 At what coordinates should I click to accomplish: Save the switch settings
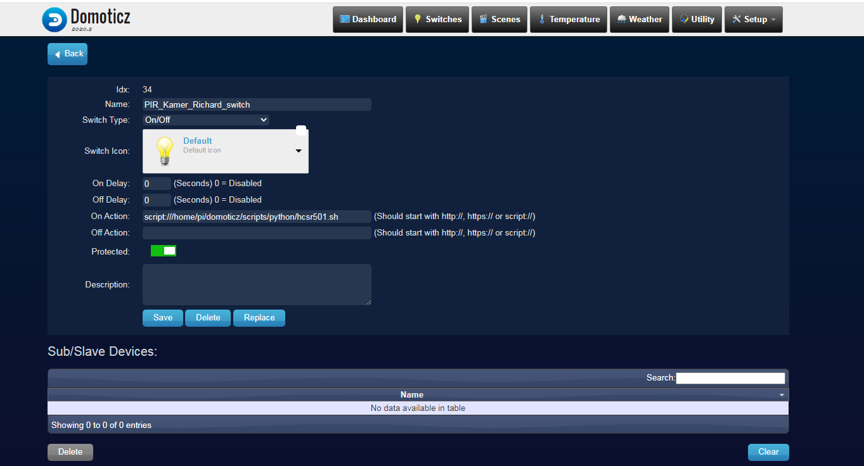[163, 318]
